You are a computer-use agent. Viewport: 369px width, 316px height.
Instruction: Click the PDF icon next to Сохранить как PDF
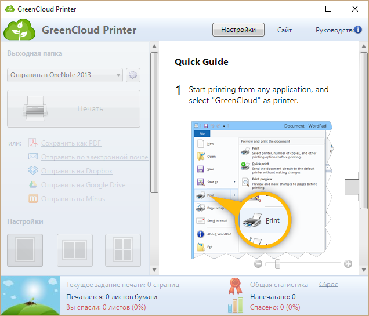click(x=32, y=143)
